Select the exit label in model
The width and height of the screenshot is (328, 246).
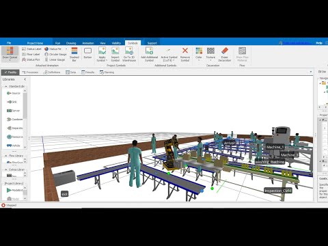(x=65, y=194)
